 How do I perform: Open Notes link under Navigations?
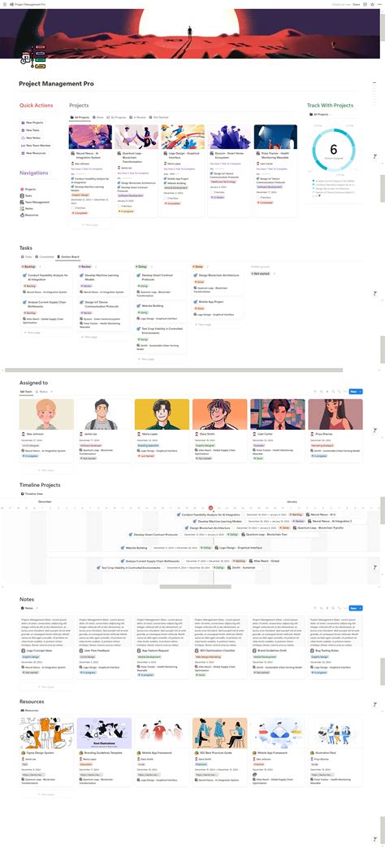pyautogui.click(x=28, y=208)
